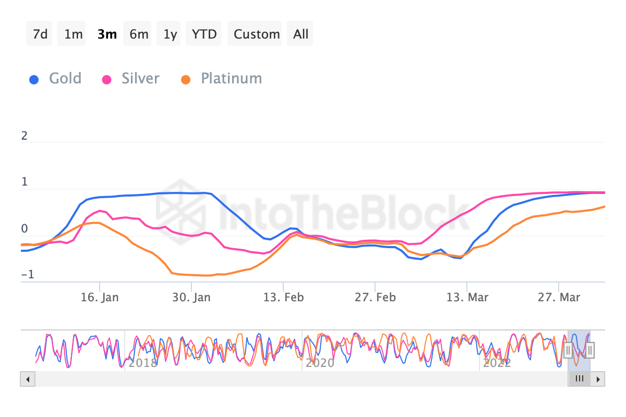Select the active 3m range button
This screenshot has width=626, height=417.
[107, 34]
